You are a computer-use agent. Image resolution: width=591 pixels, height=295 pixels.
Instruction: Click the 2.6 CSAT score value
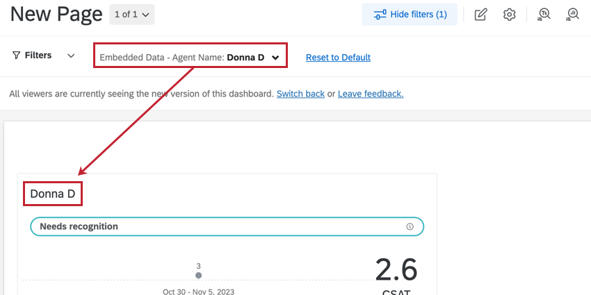pyautogui.click(x=396, y=269)
